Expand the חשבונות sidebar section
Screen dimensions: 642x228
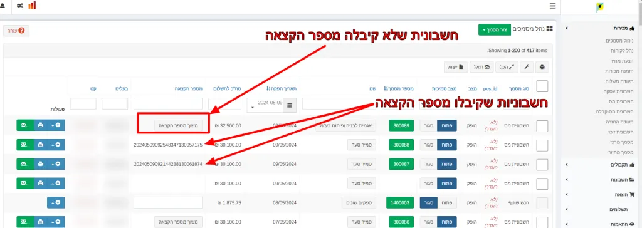coord(601,179)
